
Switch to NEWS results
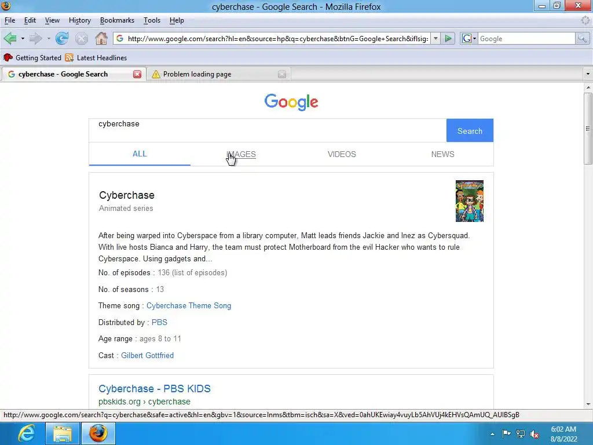443,154
